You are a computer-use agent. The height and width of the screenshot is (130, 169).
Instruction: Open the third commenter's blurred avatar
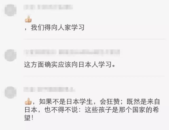click(11, 92)
